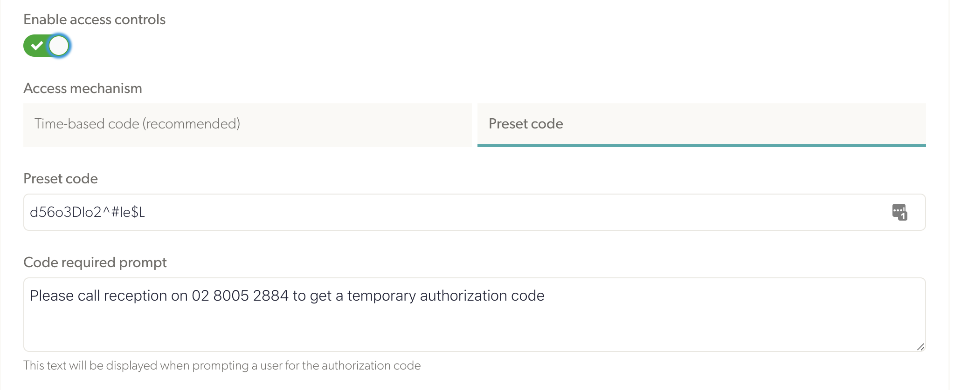This screenshot has height=390, width=954.
Task: Click the helper text about authorization code prompting
Action: pyautogui.click(x=222, y=366)
